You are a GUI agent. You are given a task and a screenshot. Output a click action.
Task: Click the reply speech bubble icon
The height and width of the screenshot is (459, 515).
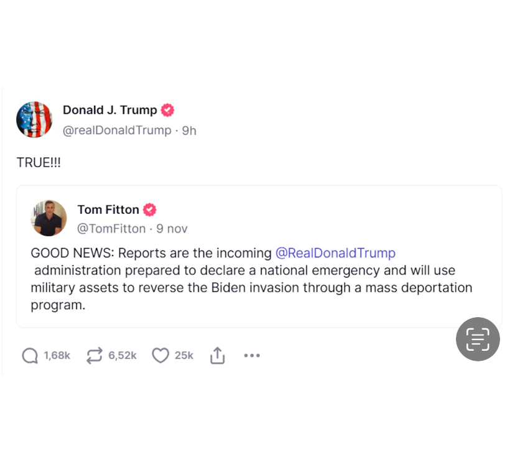coord(30,355)
